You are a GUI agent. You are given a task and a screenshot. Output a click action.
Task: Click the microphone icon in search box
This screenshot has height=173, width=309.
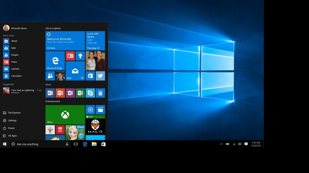point(67,144)
